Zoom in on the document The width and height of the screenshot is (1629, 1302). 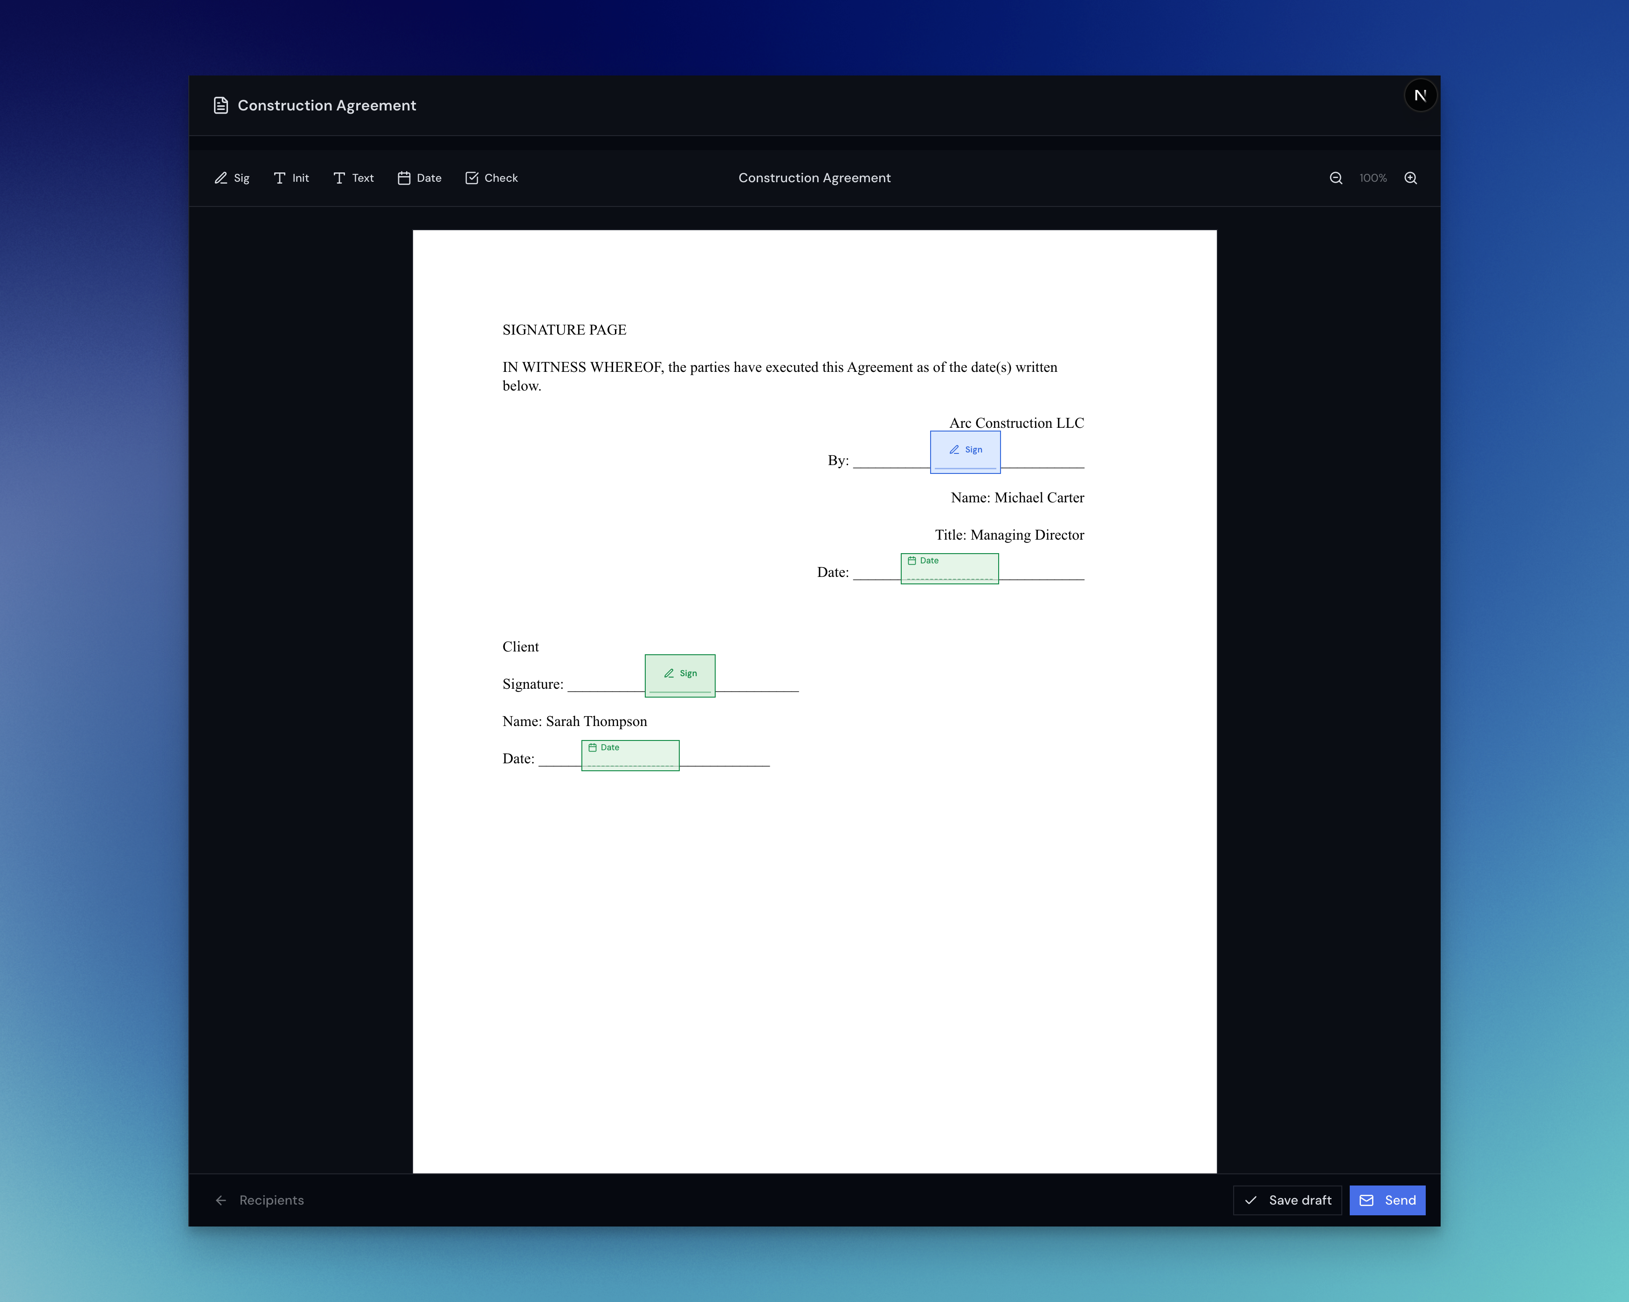1410,178
